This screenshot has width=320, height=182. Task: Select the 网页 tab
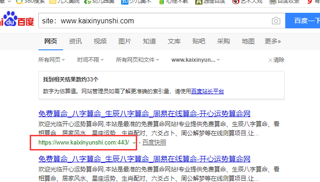tap(51, 41)
